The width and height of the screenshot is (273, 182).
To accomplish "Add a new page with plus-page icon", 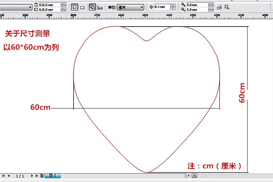I will point(42,176).
